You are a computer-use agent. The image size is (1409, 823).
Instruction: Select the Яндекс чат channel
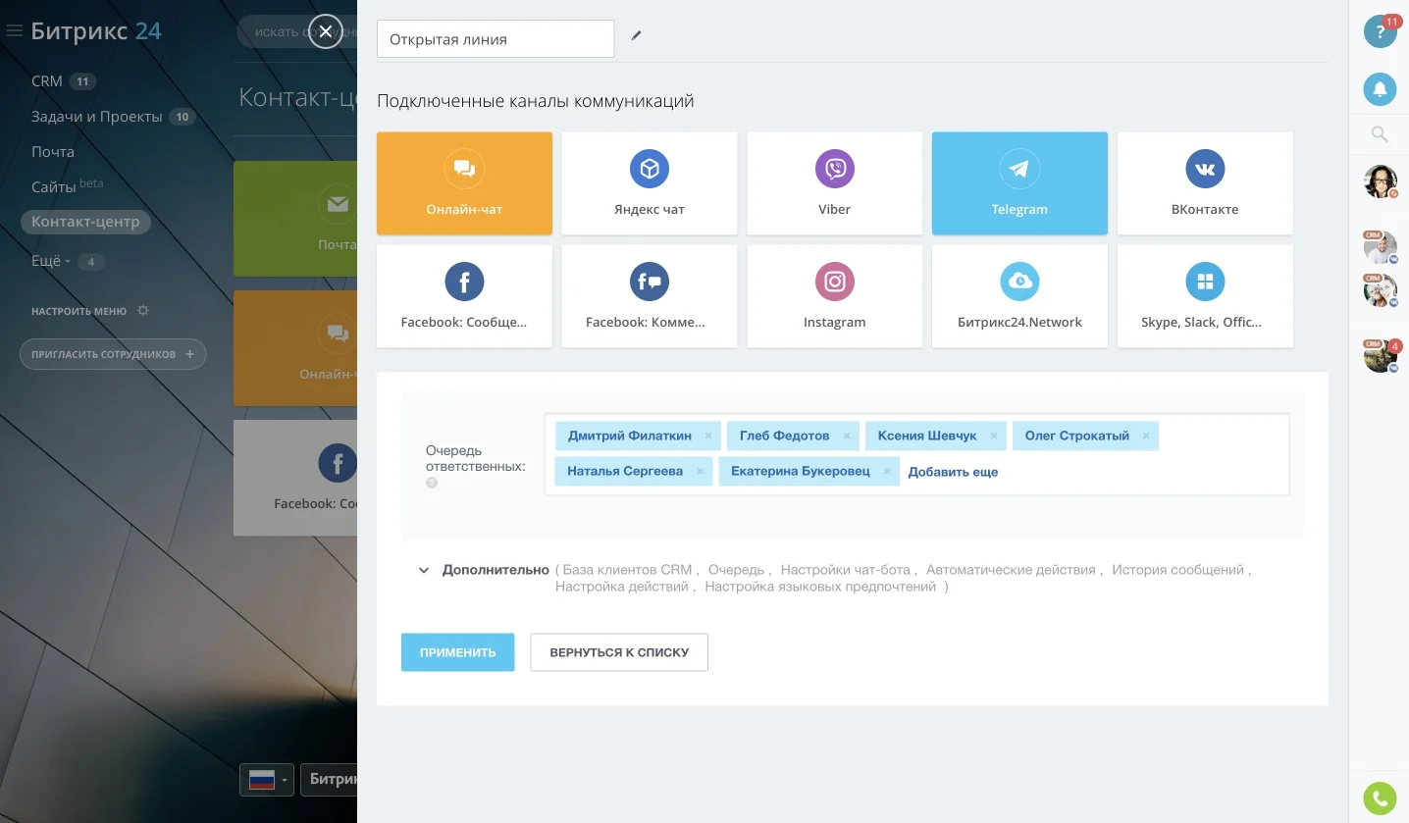coord(649,183)
